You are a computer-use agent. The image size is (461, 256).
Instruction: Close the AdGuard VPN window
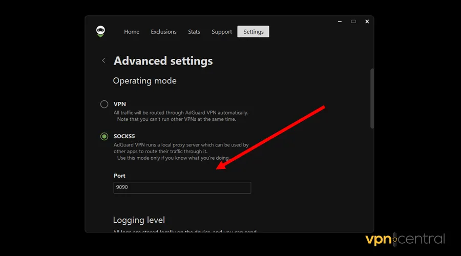[x=367, y=22]
